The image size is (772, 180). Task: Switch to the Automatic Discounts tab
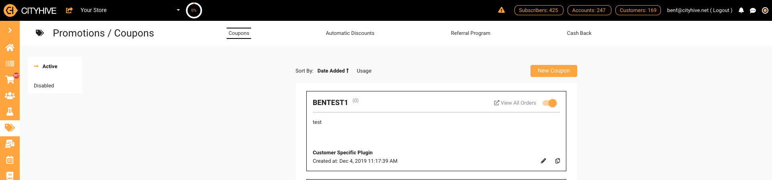(350, 33)
